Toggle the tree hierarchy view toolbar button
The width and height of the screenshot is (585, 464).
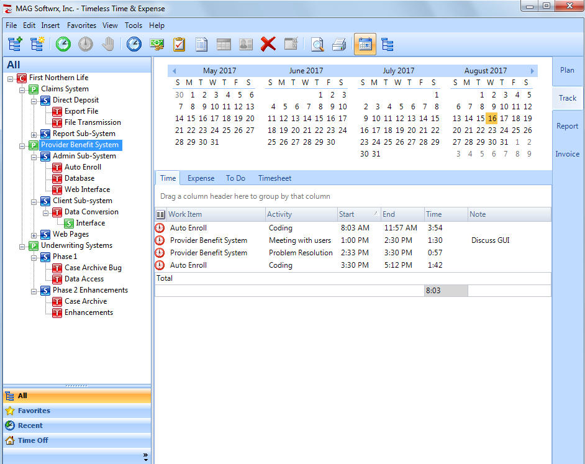click(388, 44)
